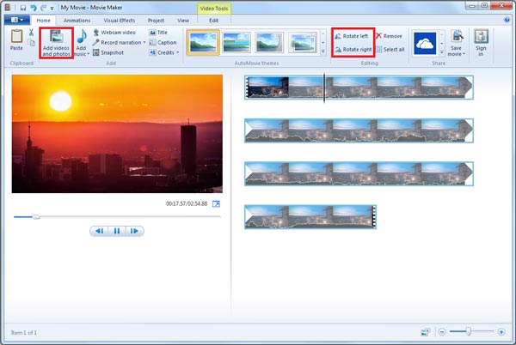This screenshot has height=345, width=516.
Task: Open the View tab
Action: tap(183, 21)
